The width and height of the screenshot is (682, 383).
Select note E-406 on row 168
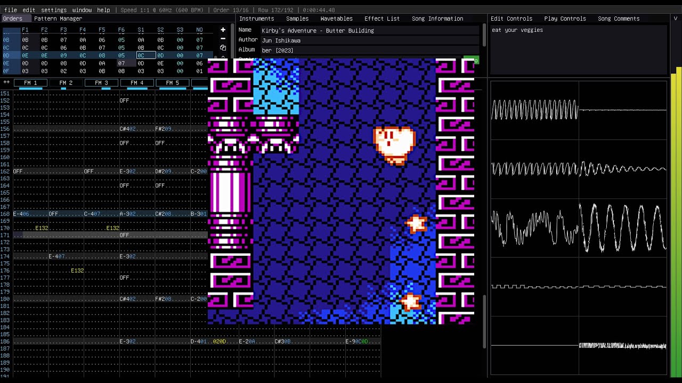click(21, 214)
